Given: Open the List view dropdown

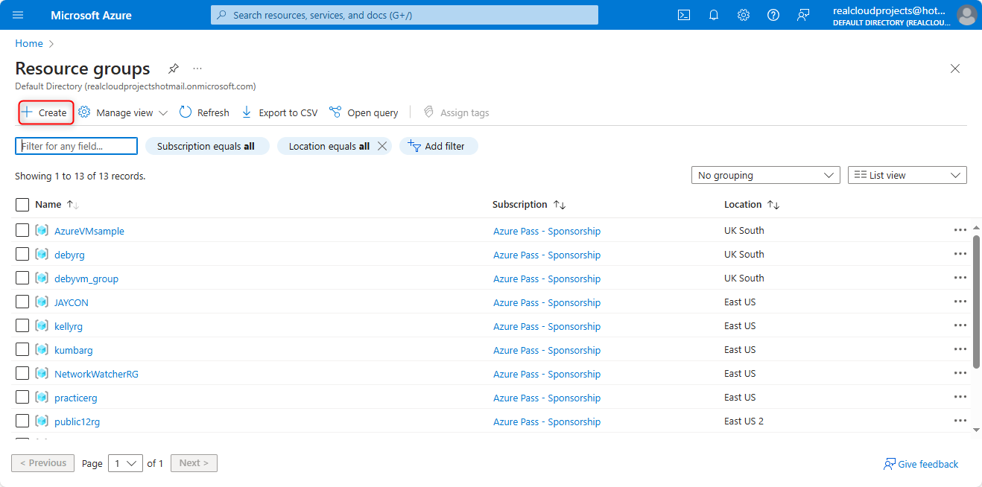Looking at the screenshot, I should [x=907, y=175].
